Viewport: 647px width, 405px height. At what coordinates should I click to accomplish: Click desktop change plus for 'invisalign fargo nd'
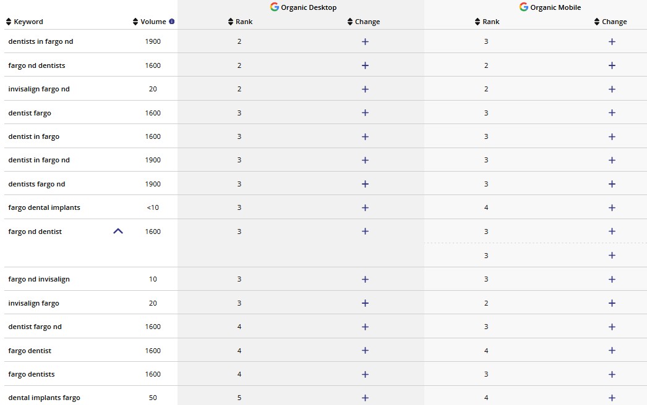point(365,89)
